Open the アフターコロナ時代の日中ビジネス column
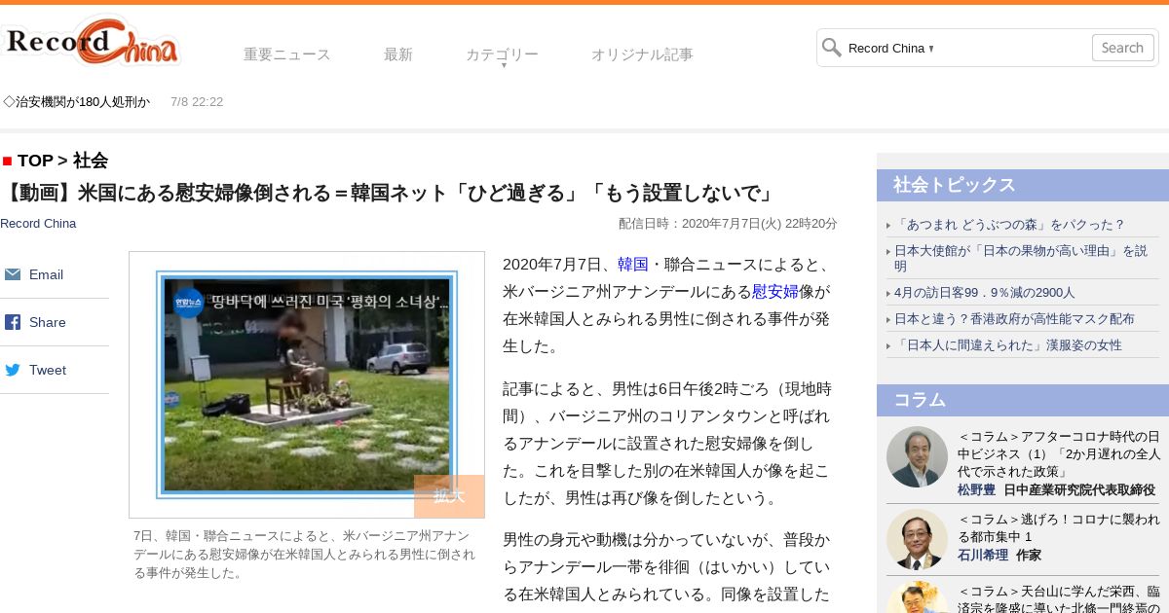The width and height of the screenshot is (1169, 613). (x=1059, y=453)
